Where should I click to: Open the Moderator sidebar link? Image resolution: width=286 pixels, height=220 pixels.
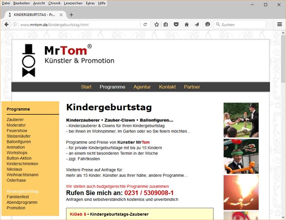(16, 125)
